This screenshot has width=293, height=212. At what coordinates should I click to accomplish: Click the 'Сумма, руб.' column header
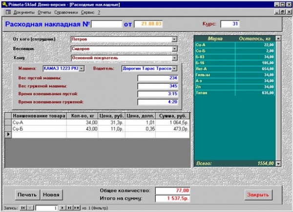point(172,116)
